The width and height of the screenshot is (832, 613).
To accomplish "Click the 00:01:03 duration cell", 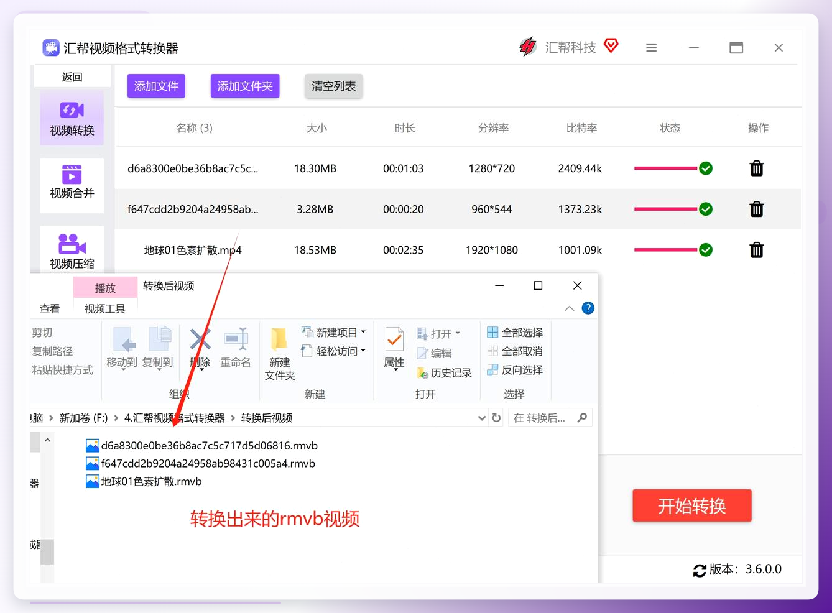I will [404, 168].
